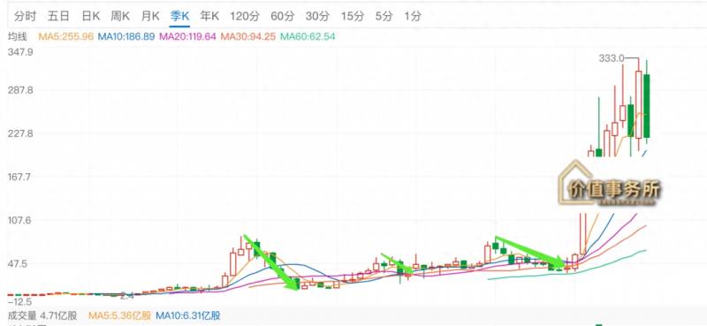Click the 均线 indicator label
The height and width of the screenshot is (326, 707).
tap(17, 36)
